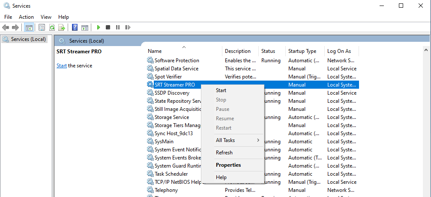431x197 pixels.
Task: Click 'Manual (Trig...' in Spot Verifier row
Action: click(x=303, y=77)
